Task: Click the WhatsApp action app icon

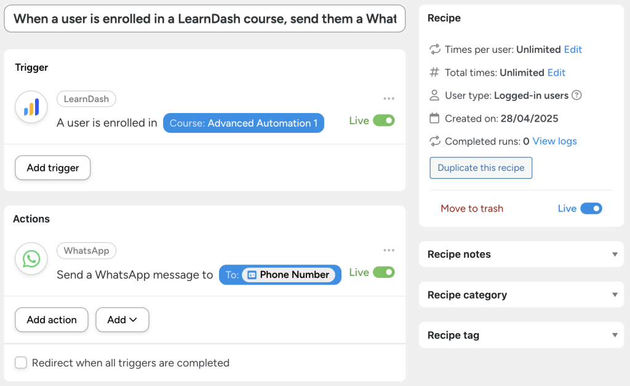Action: [31, 258]
